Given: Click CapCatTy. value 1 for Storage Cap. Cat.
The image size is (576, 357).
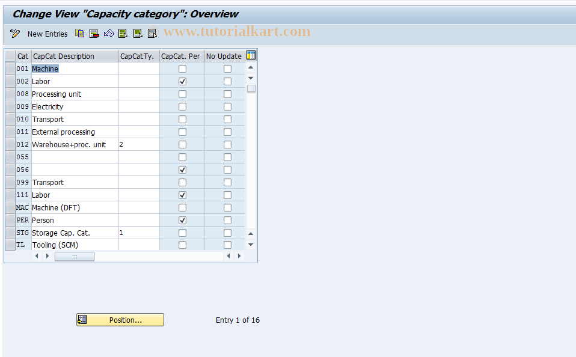Looking at the screenshot, I should tap(139, 233).
